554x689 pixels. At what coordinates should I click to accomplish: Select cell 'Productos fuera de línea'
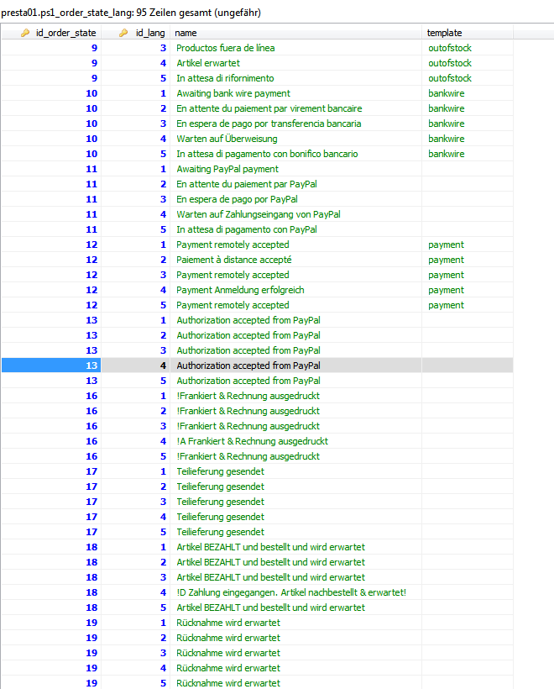tap(296, 48)
